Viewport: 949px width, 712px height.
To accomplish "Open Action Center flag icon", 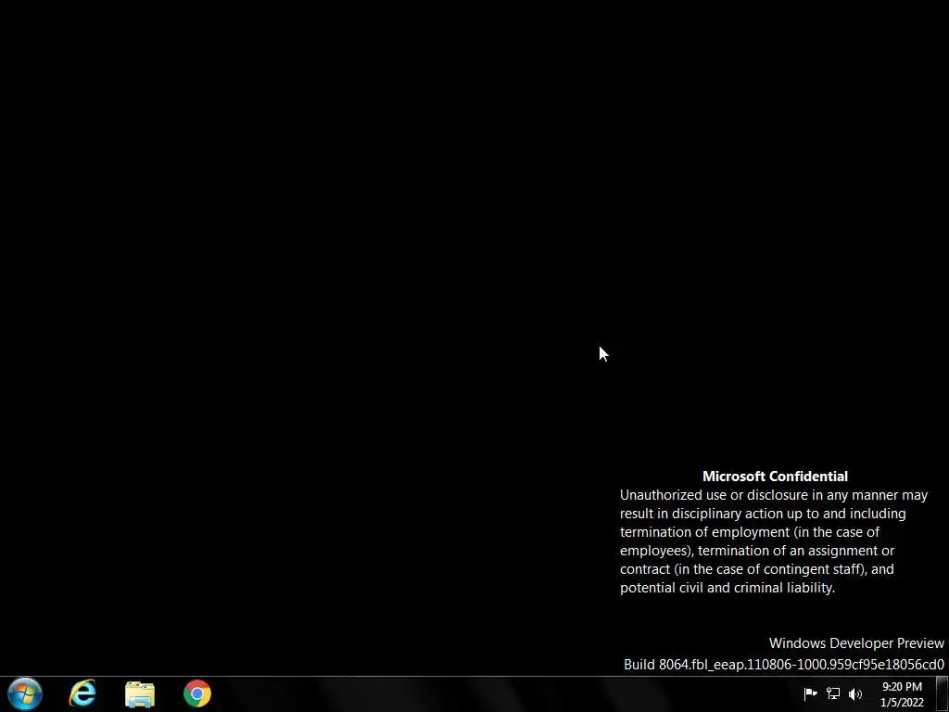I will click(810, 693).
